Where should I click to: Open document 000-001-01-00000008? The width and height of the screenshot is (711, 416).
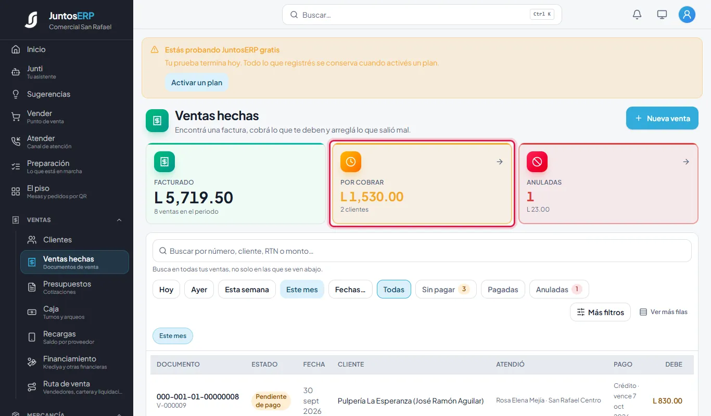[x=198, y=397]
